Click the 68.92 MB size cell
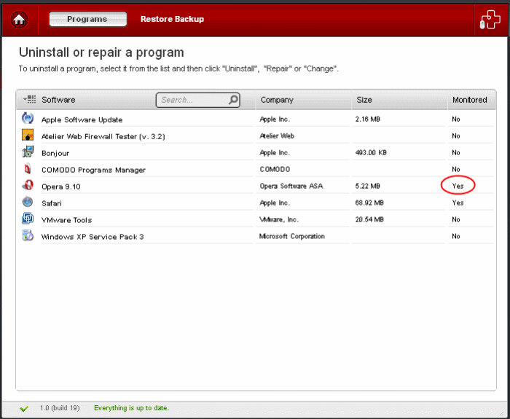This screenshot has height=419, width=510. 369,203
